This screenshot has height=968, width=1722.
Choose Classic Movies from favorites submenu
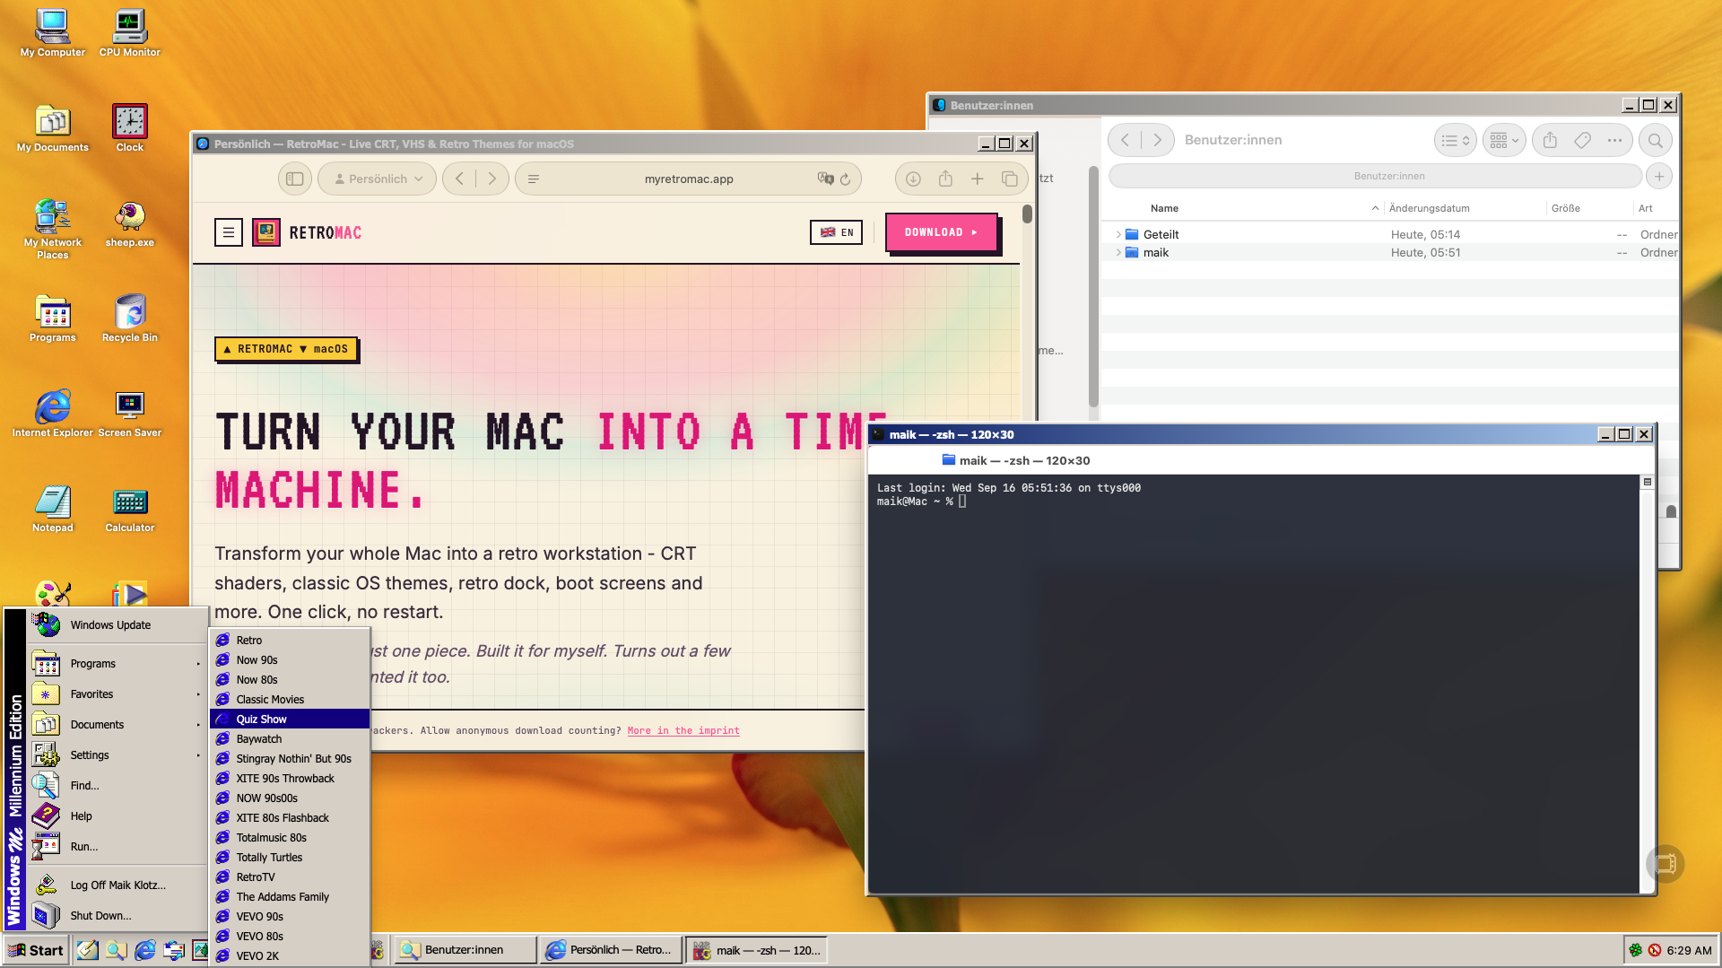[x=290, y=700]
